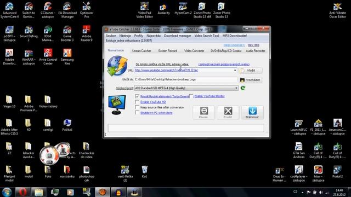
Task: Open Nápověda menu
Action: (154, 36)
